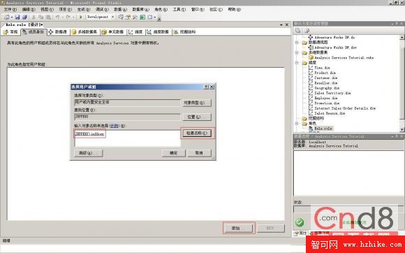Screen dimensions: 405x253
Task: Select Sales Territory.dim in Solution Explorer
Action: click(332, 93)
